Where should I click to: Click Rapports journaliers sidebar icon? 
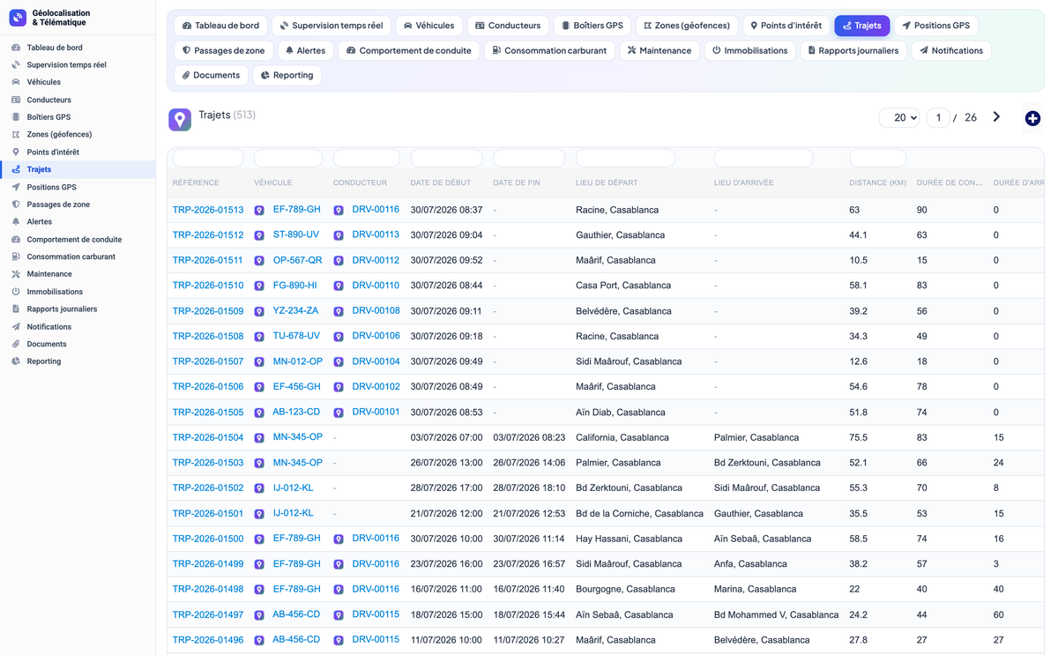[16, 309]
